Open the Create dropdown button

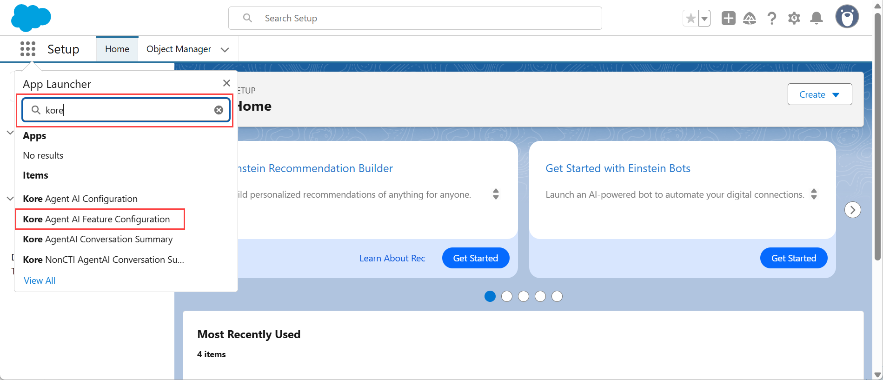(x=819, y=94)
